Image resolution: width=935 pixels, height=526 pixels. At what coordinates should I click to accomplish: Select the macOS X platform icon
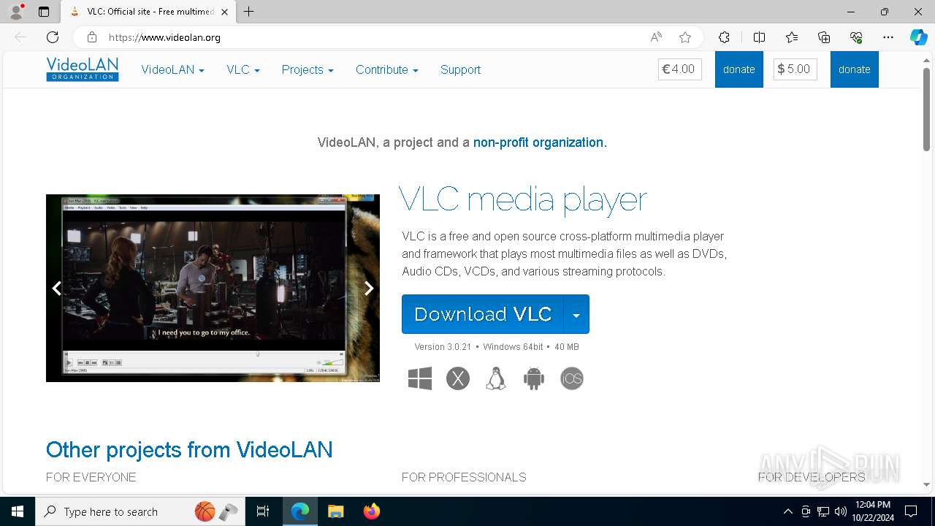point(458,378)
